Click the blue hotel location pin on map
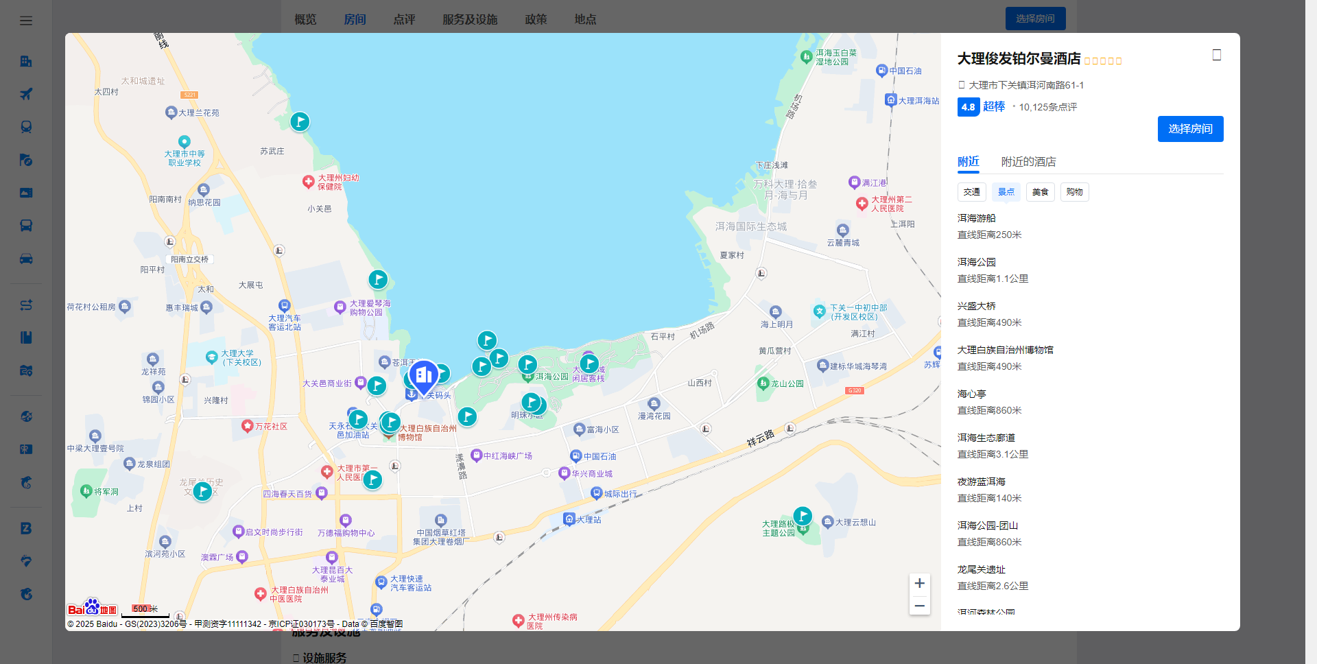This screenshot has height=664, width=1317. [423, 375]
